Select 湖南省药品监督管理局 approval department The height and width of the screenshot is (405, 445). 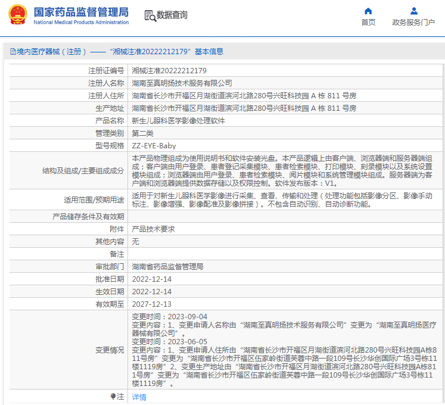tap(167, 266)
